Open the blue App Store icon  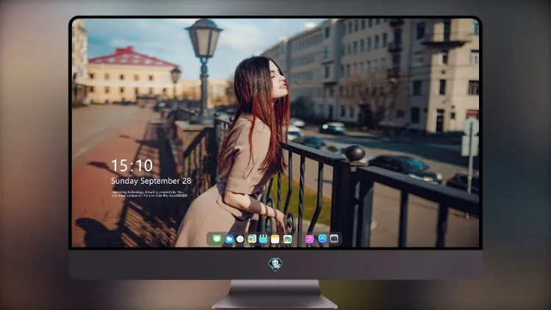(322, 239)
